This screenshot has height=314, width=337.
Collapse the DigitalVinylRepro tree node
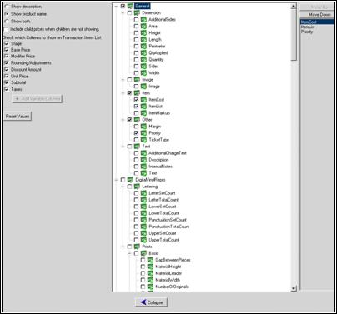[x=116, y=180]
